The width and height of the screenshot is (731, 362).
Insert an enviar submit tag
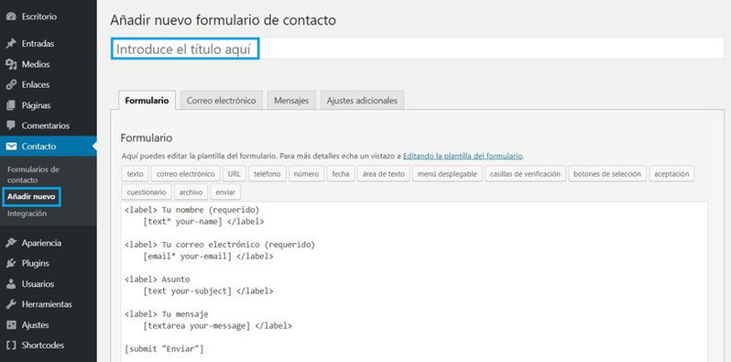click(x=225, y=192)
